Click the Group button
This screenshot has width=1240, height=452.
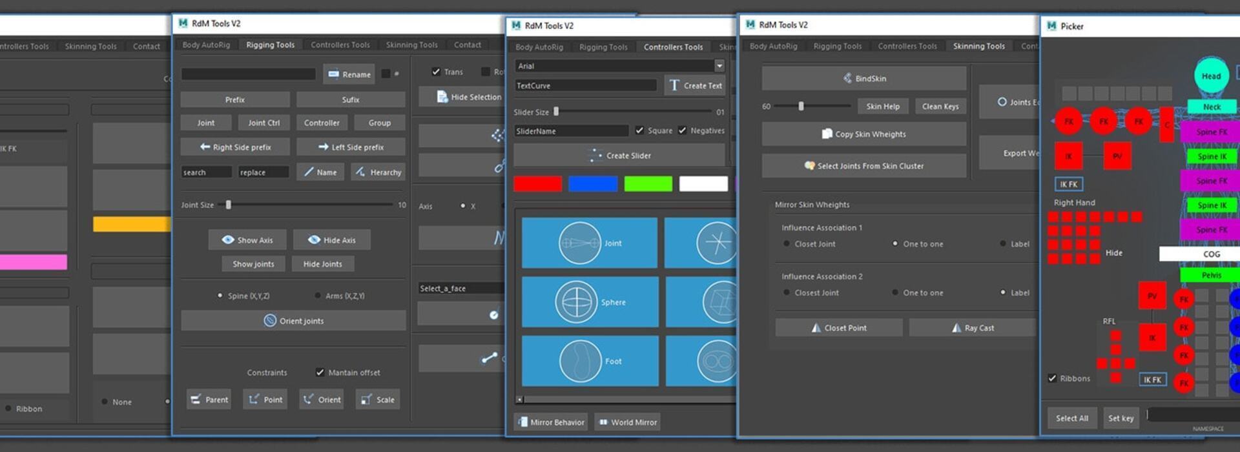[x=380, y=123]
